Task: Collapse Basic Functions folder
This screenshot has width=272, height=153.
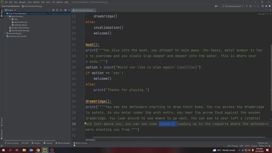Action: (x=7, y=16)
